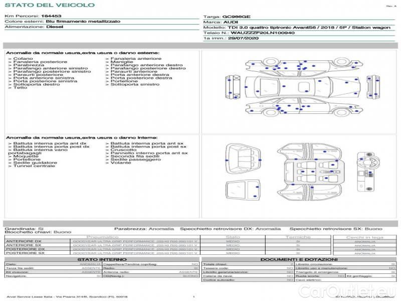Click Sedile guidatore item
Viewport: 401px width, 301px height.
(x=35, y=163)
